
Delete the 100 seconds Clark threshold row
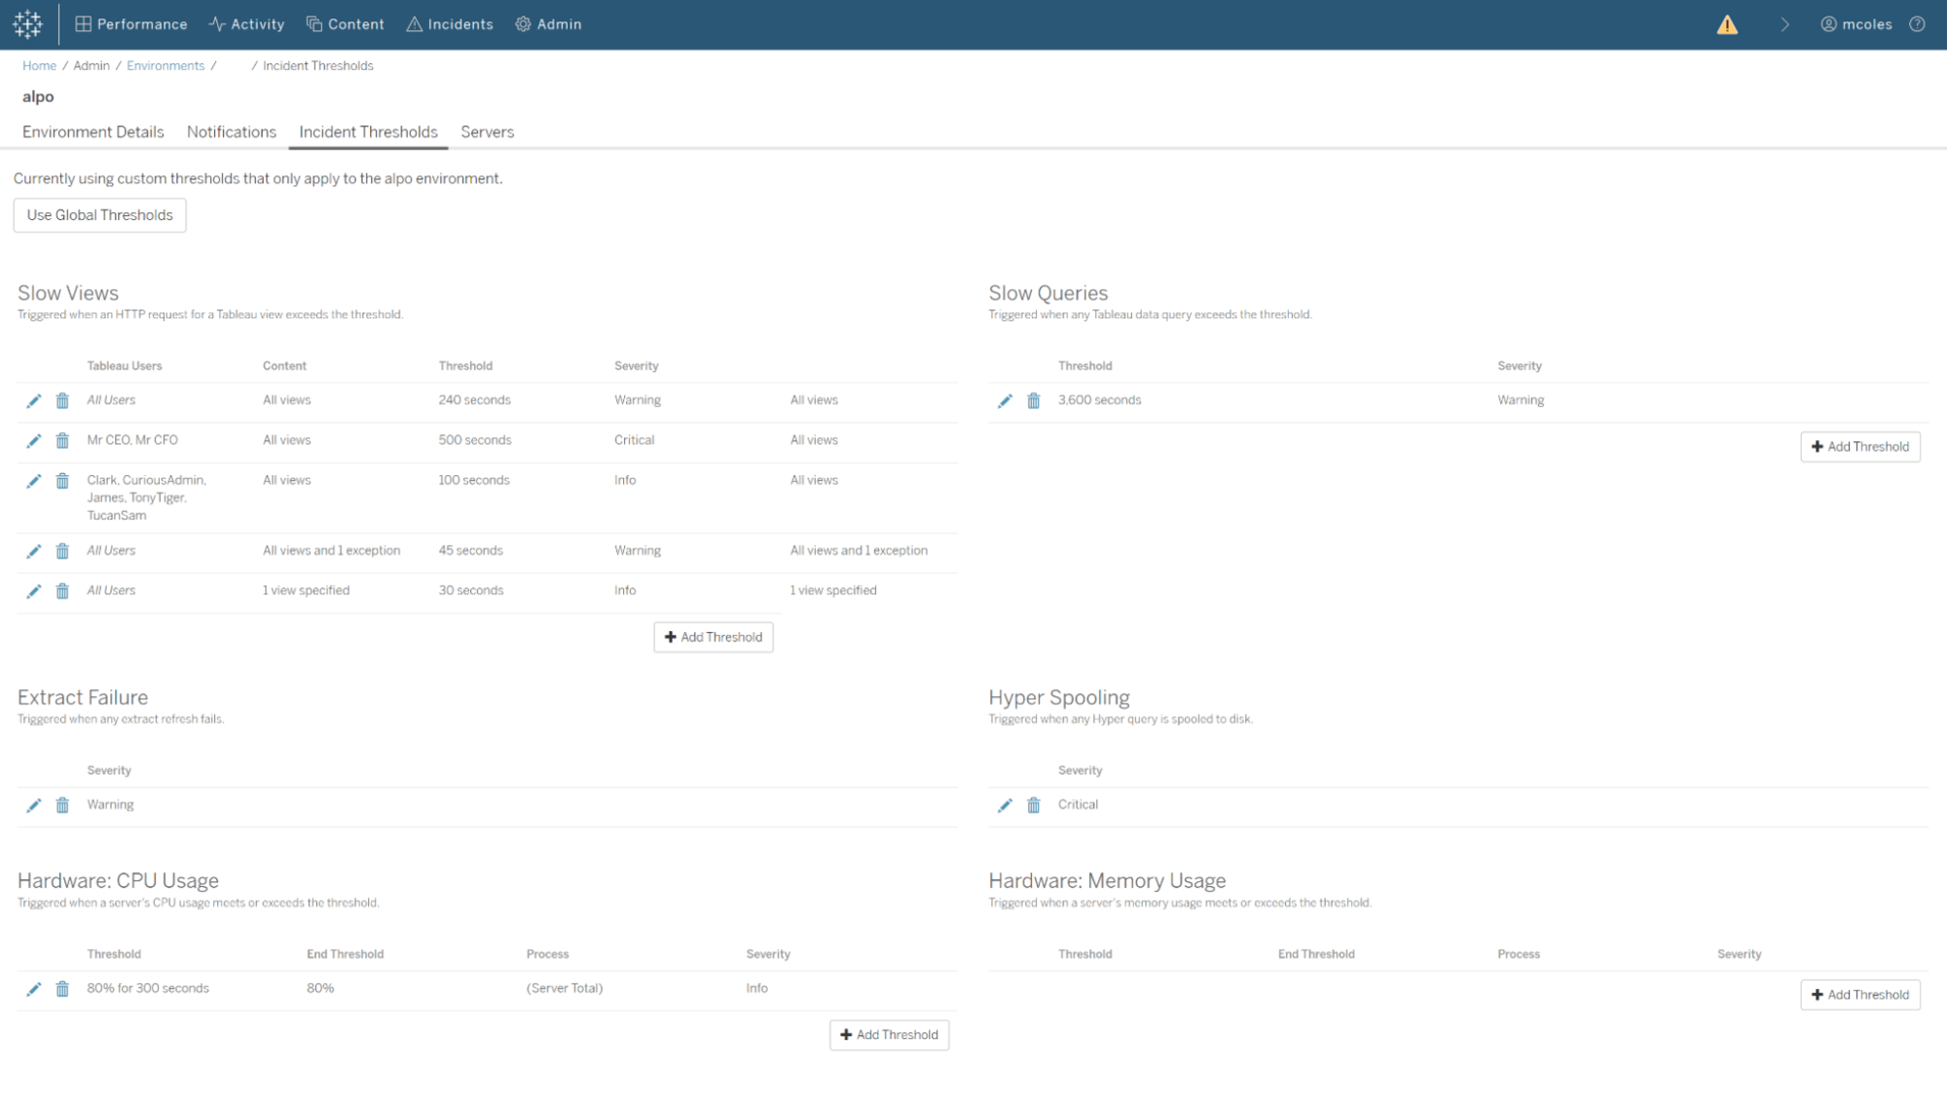[62, 481]
